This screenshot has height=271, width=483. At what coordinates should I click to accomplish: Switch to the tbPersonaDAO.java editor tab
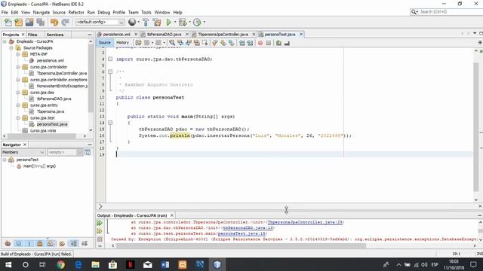pyautogui.click(x=164, y=35)
